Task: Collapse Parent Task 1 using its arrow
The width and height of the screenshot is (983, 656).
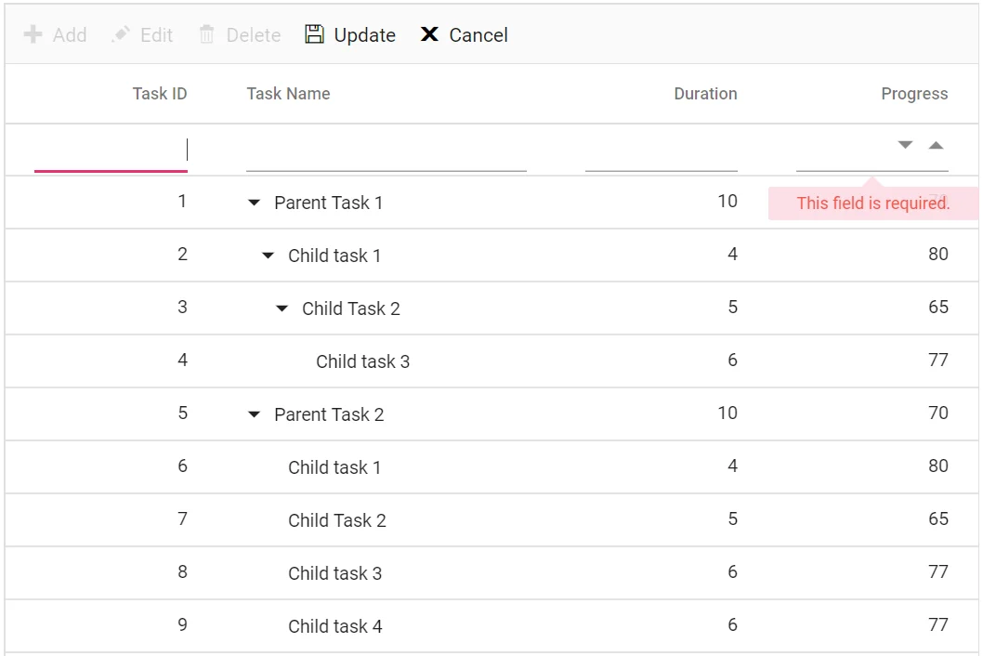Action: pyautogui.click(x=254, y=202)
